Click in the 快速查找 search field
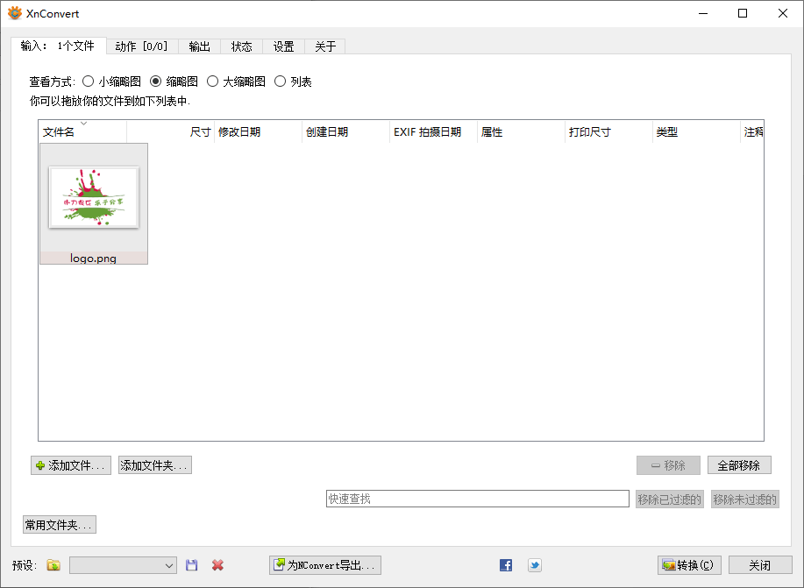 click(477, 499)
